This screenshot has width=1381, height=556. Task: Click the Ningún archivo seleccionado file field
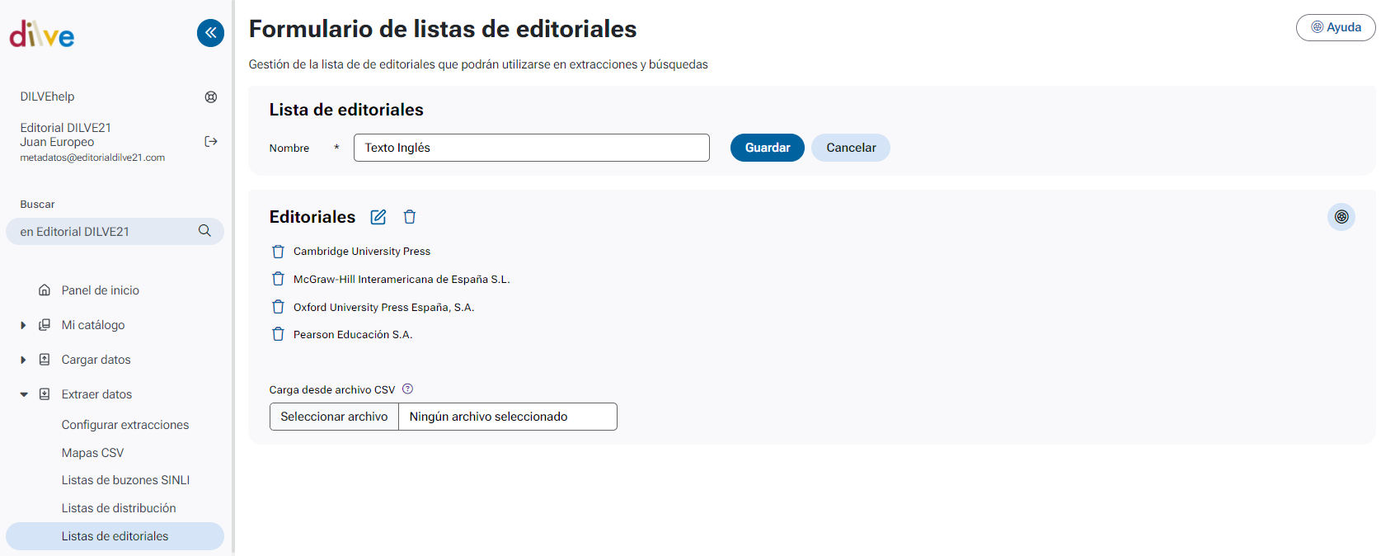[x=508, y=417]
